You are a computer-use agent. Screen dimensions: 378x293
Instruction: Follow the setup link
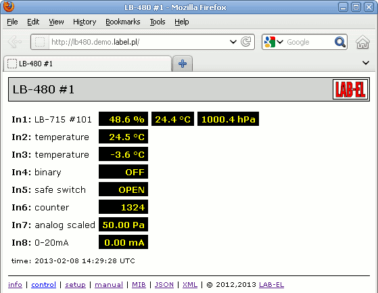(x=75, y=285)
